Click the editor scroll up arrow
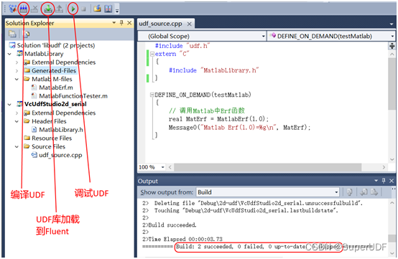398x259 pixels. pyautogui.click(x=392, y=55)
